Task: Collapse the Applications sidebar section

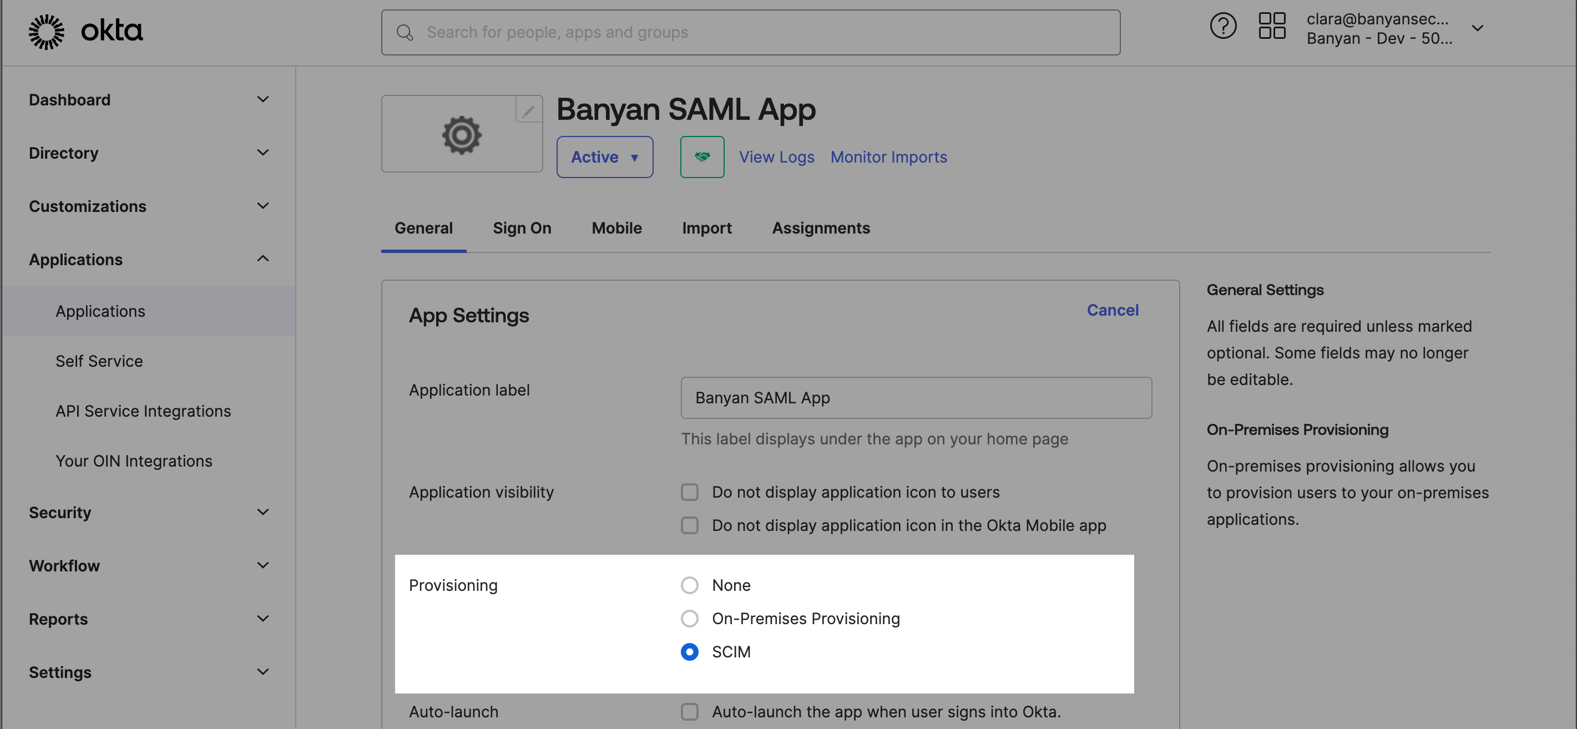Action: [262, 259]
